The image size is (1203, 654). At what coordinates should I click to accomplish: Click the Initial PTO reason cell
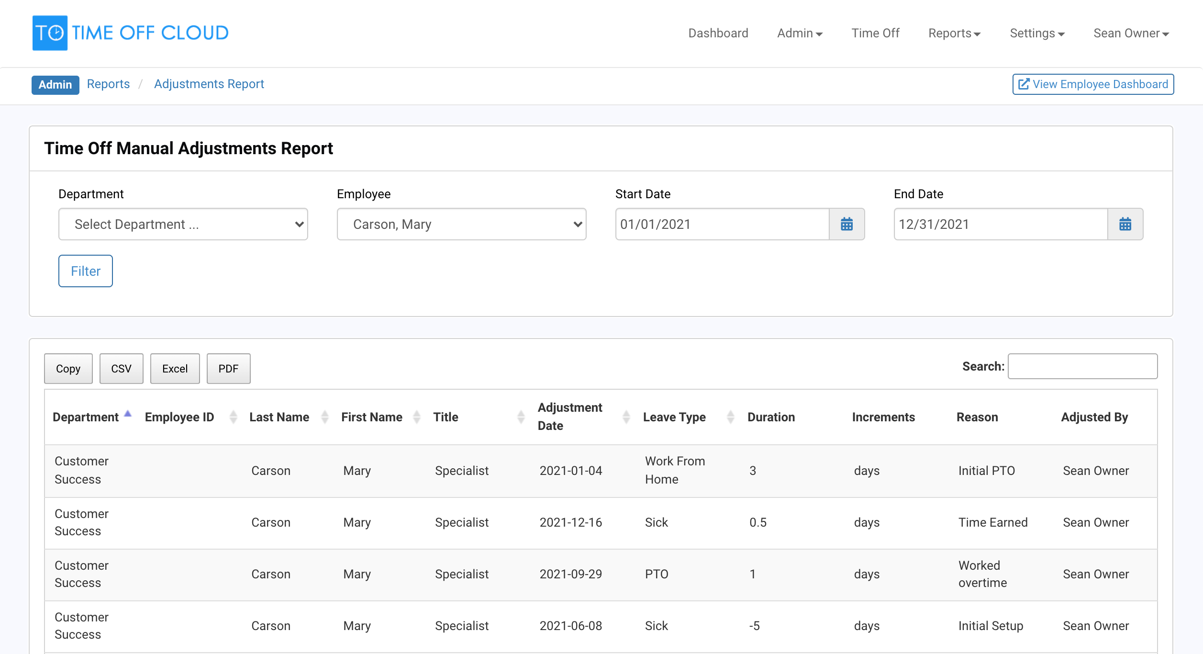coord(987,471)
